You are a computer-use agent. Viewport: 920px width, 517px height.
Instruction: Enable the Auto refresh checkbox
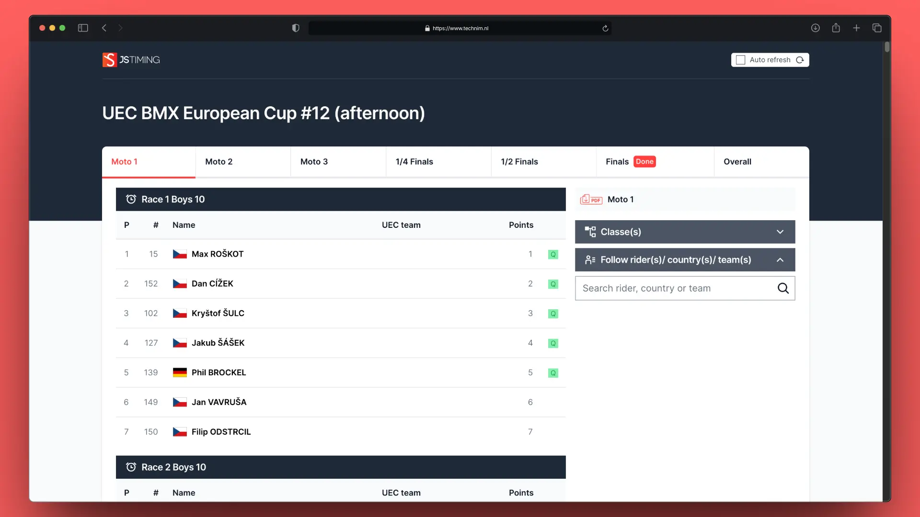tap(740, 60)
